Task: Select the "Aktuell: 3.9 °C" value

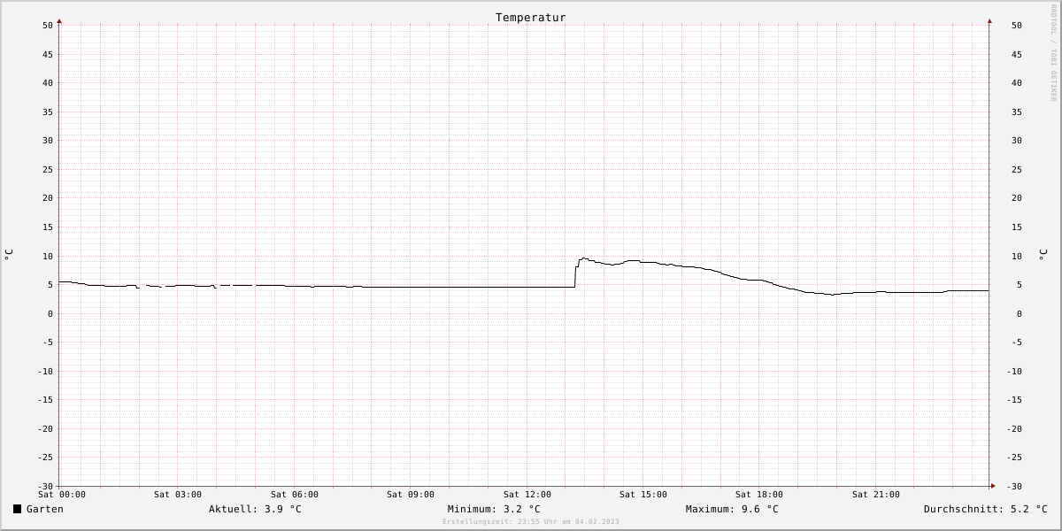Action: pos(255,509)
